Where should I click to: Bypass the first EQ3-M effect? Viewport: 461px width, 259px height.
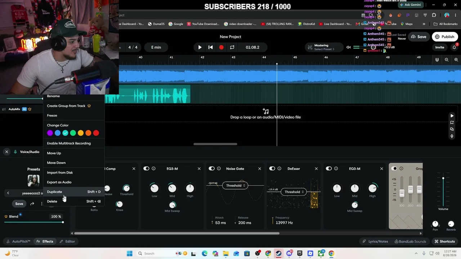[146, 169]
